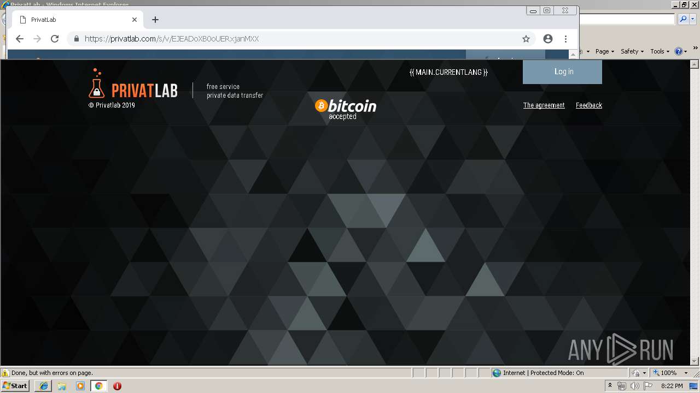
Task: Open the Chrome profile avatar menu
Action: 548,39
